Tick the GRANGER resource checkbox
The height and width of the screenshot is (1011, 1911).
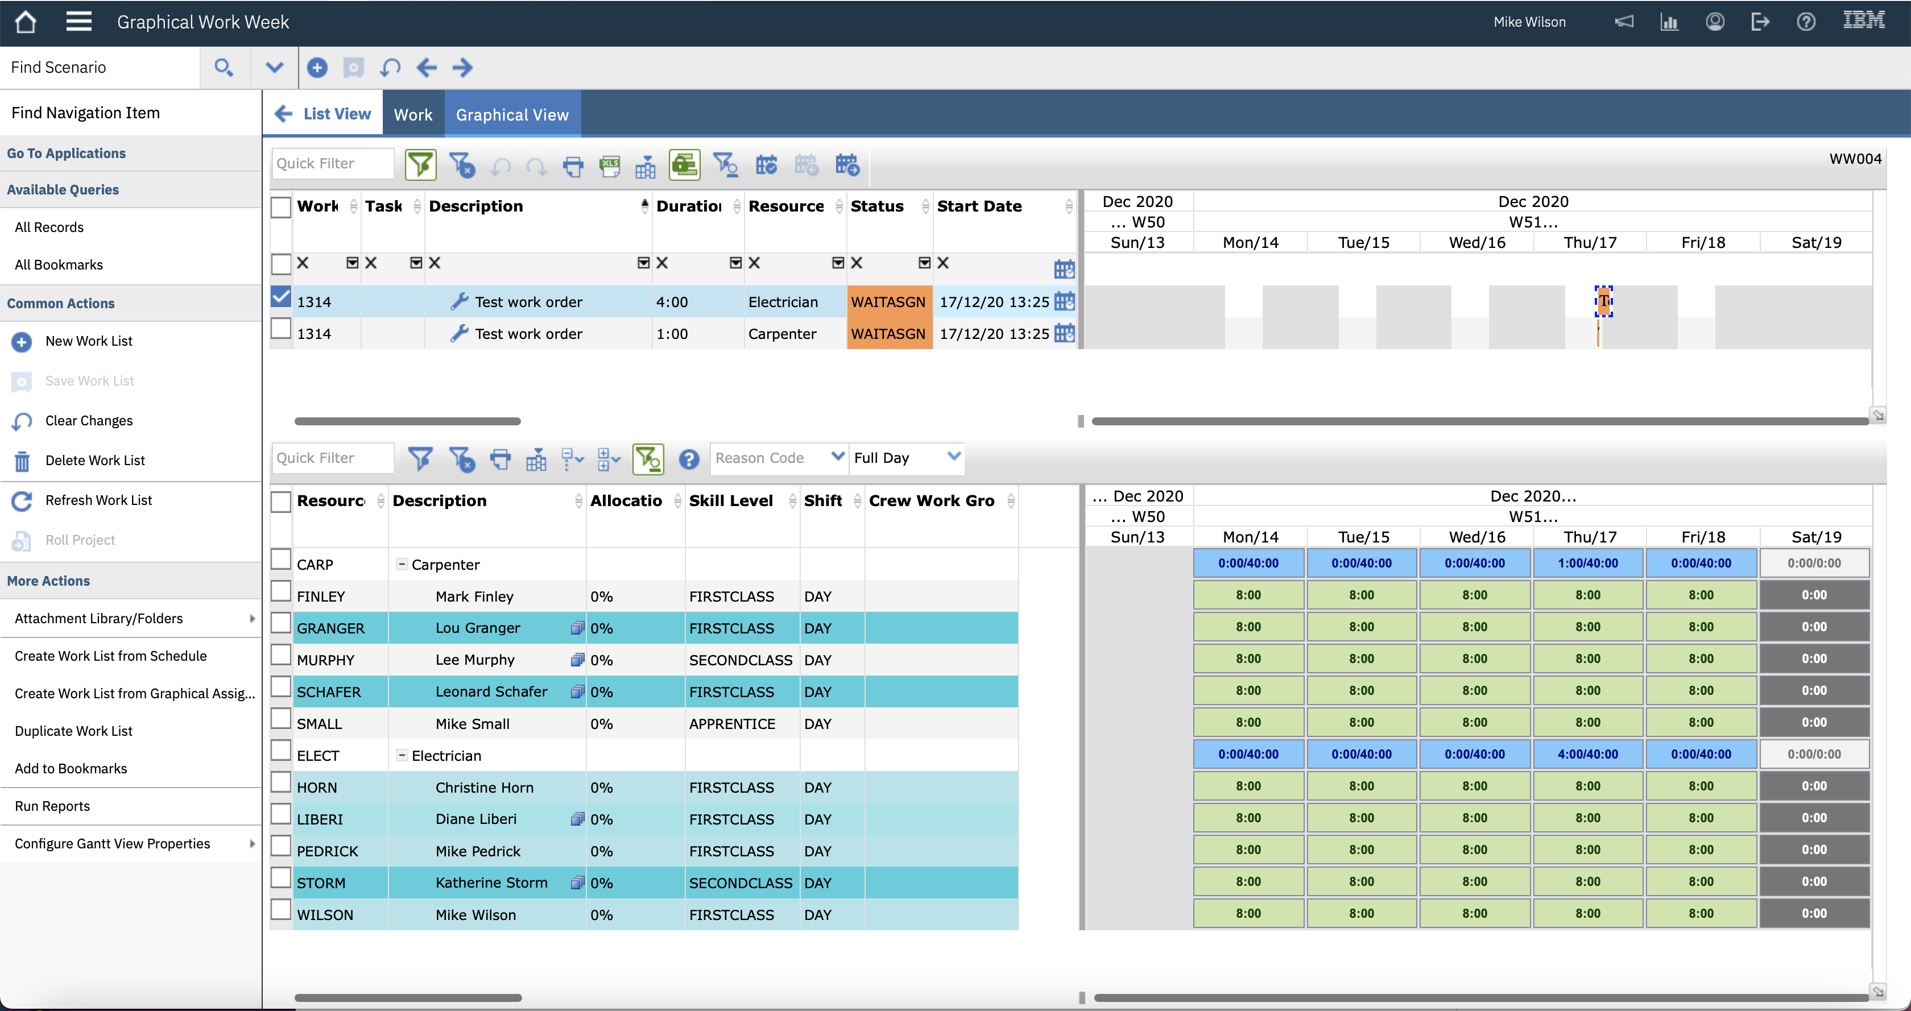point(280,623)
